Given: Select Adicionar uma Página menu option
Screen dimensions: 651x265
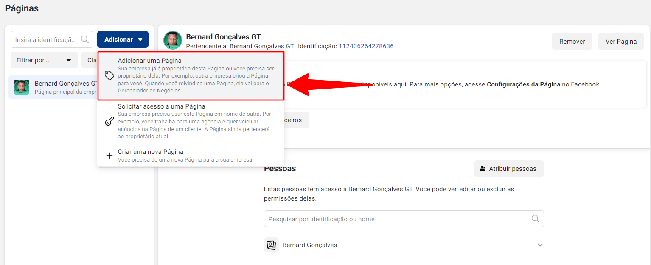Looking at the screenshot, I should (191, 76).
